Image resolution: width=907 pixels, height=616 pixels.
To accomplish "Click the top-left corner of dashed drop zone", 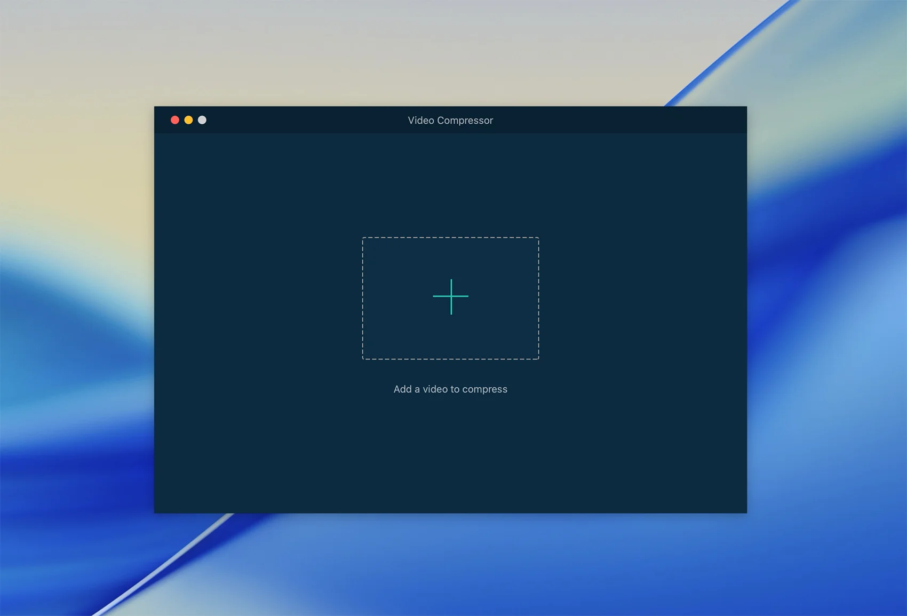I will click(x=363, y=238).
